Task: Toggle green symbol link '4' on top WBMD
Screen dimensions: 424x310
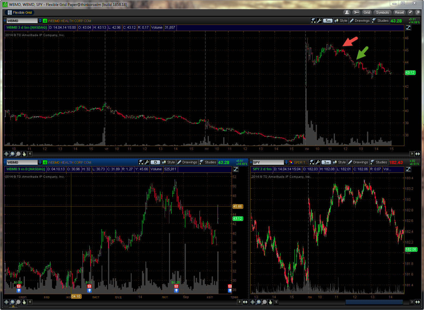Action: (x=45, y=21)
